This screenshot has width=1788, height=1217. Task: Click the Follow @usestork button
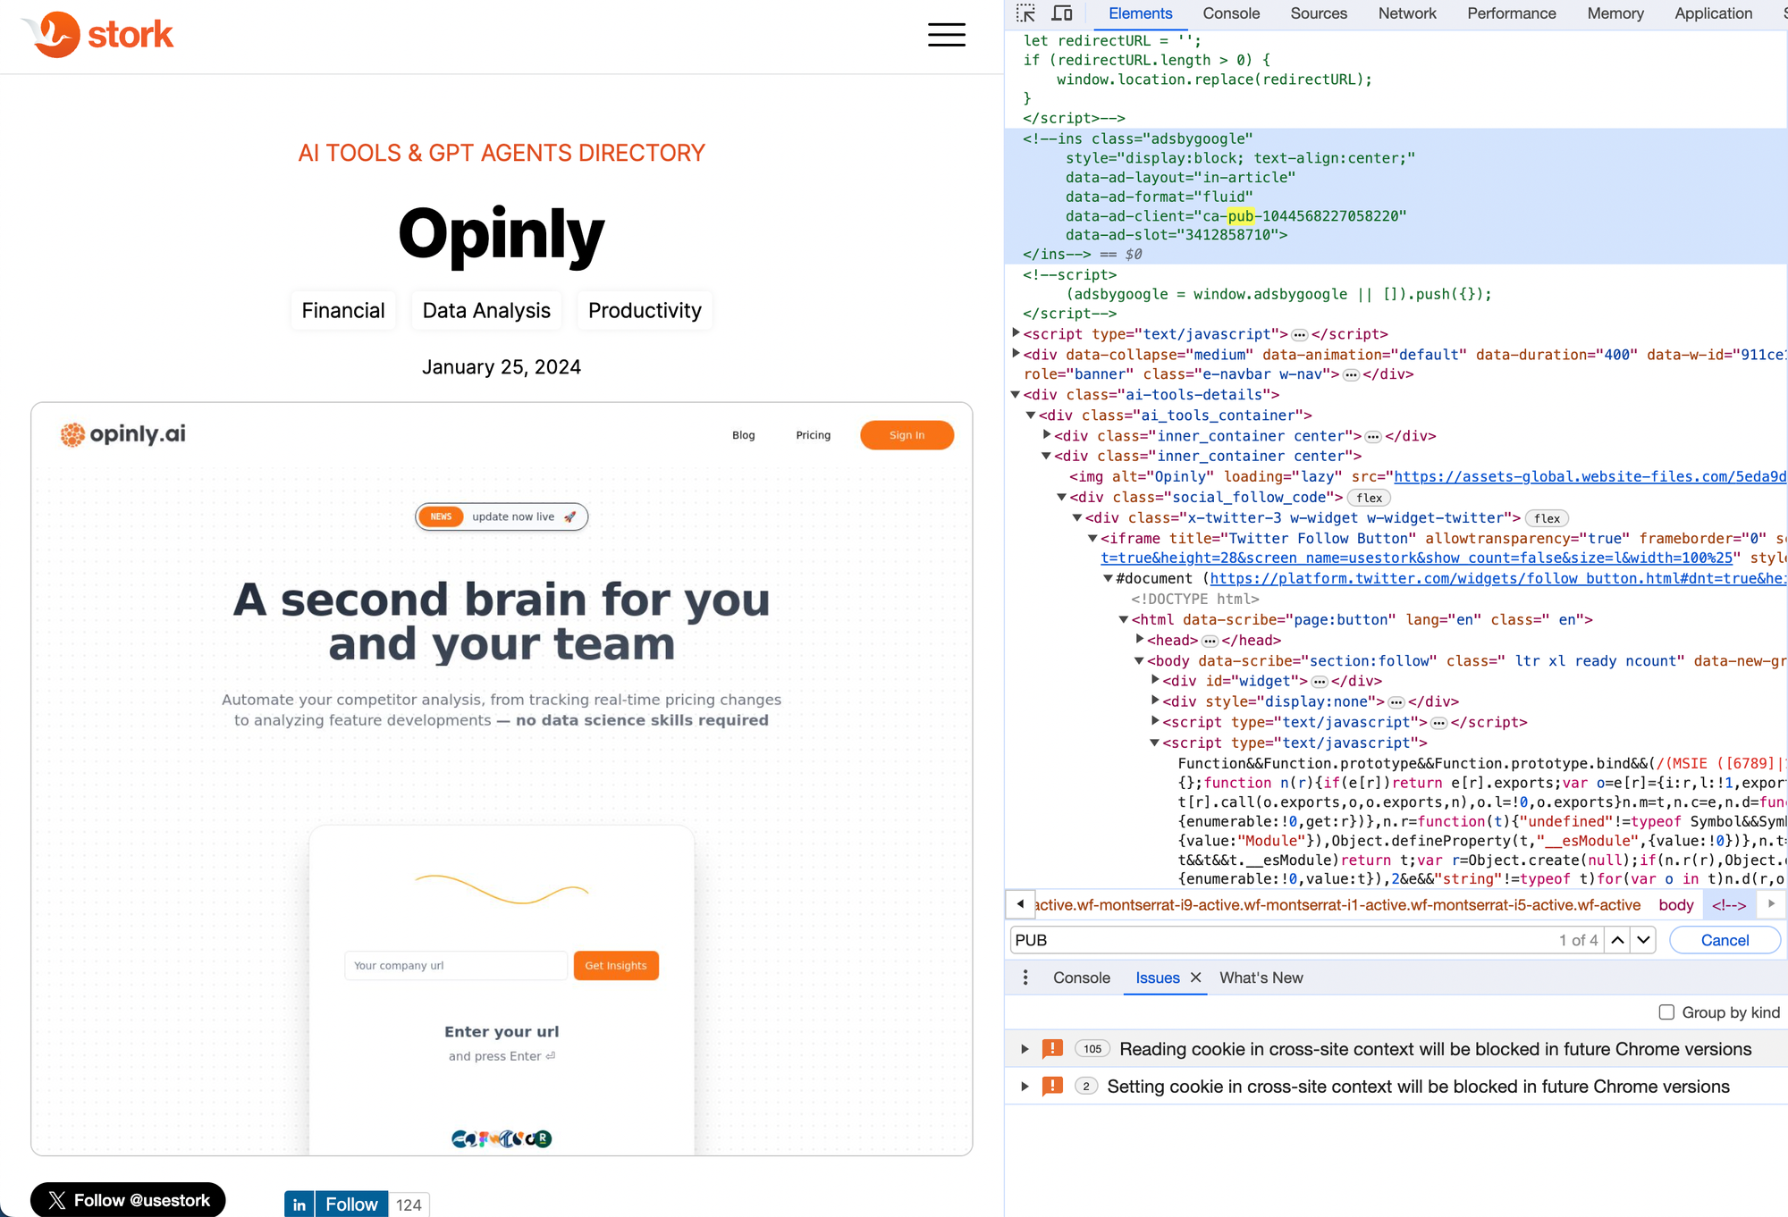click(128, 1200)
